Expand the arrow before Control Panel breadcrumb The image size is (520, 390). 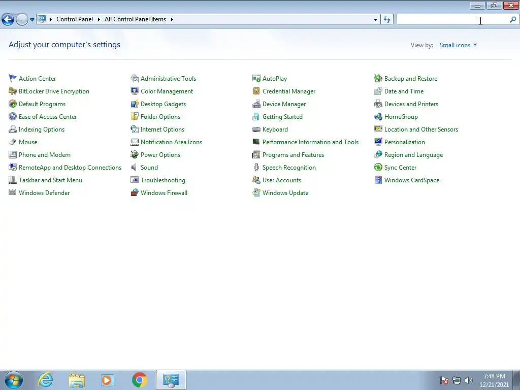51,20
